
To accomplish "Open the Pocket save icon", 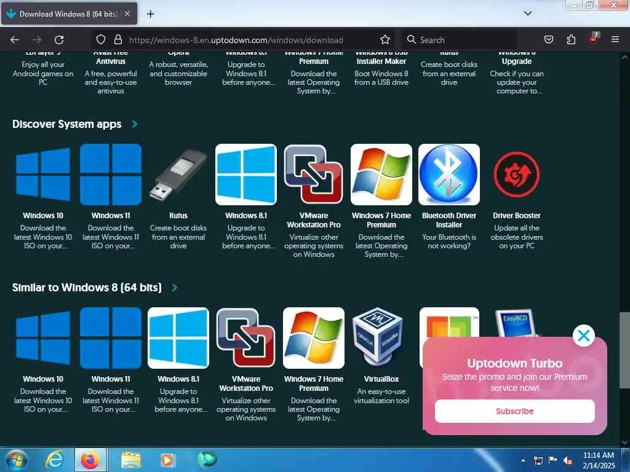I will tap(549, 39).
